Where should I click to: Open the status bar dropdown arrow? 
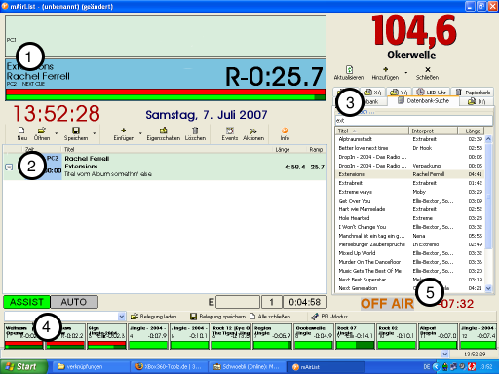445,354
